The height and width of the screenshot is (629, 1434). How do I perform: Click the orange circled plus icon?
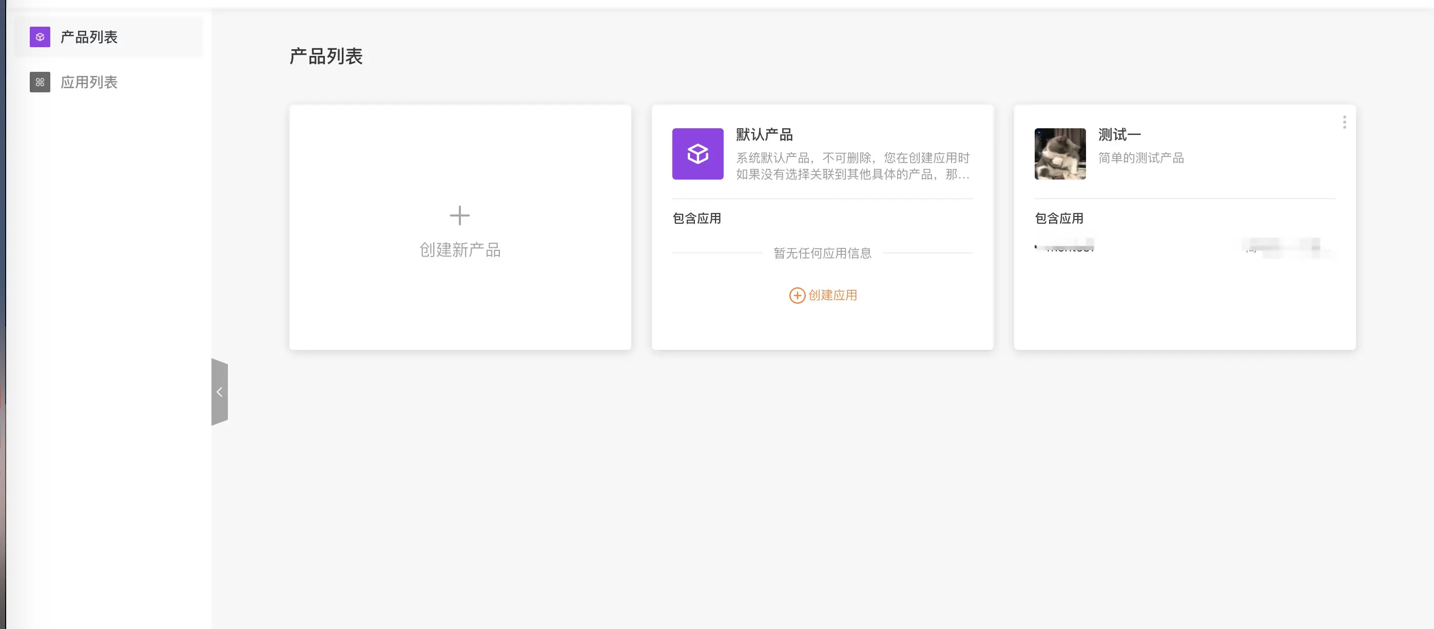click(x=797, y=296)
